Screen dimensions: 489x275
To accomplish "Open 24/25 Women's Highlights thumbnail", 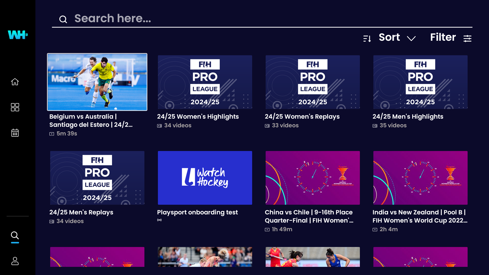I will tap(205, 82).
